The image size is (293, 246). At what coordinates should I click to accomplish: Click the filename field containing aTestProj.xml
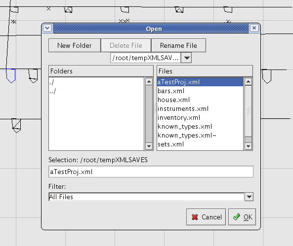point(151,172)
